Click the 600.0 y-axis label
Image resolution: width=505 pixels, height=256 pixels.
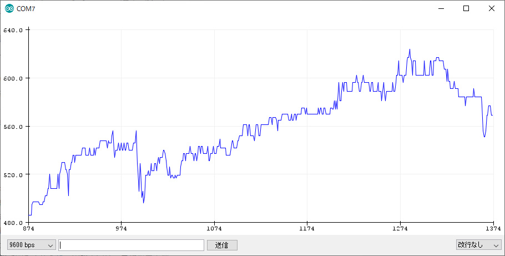13,78
